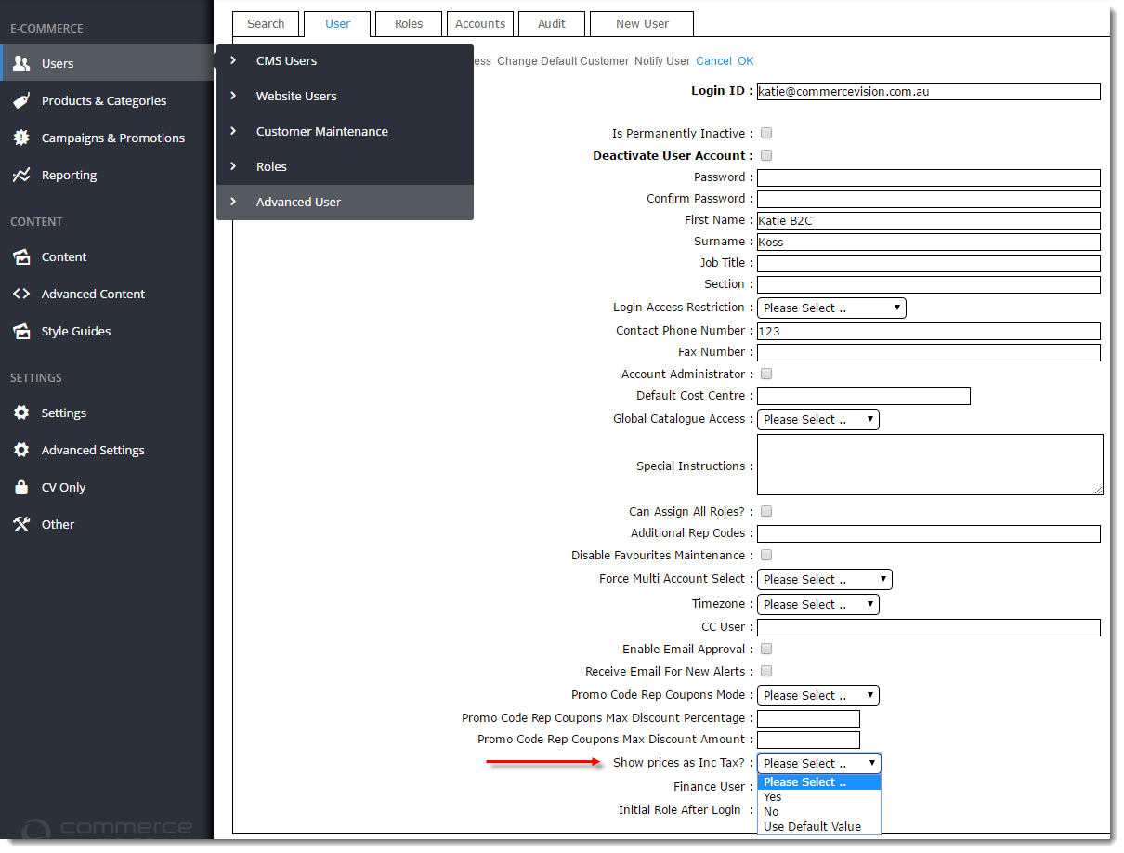
Task: Select the User tab
Action: tap(337, 24)
